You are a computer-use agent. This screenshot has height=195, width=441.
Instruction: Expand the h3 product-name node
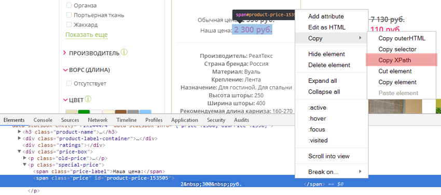(19, 131)
